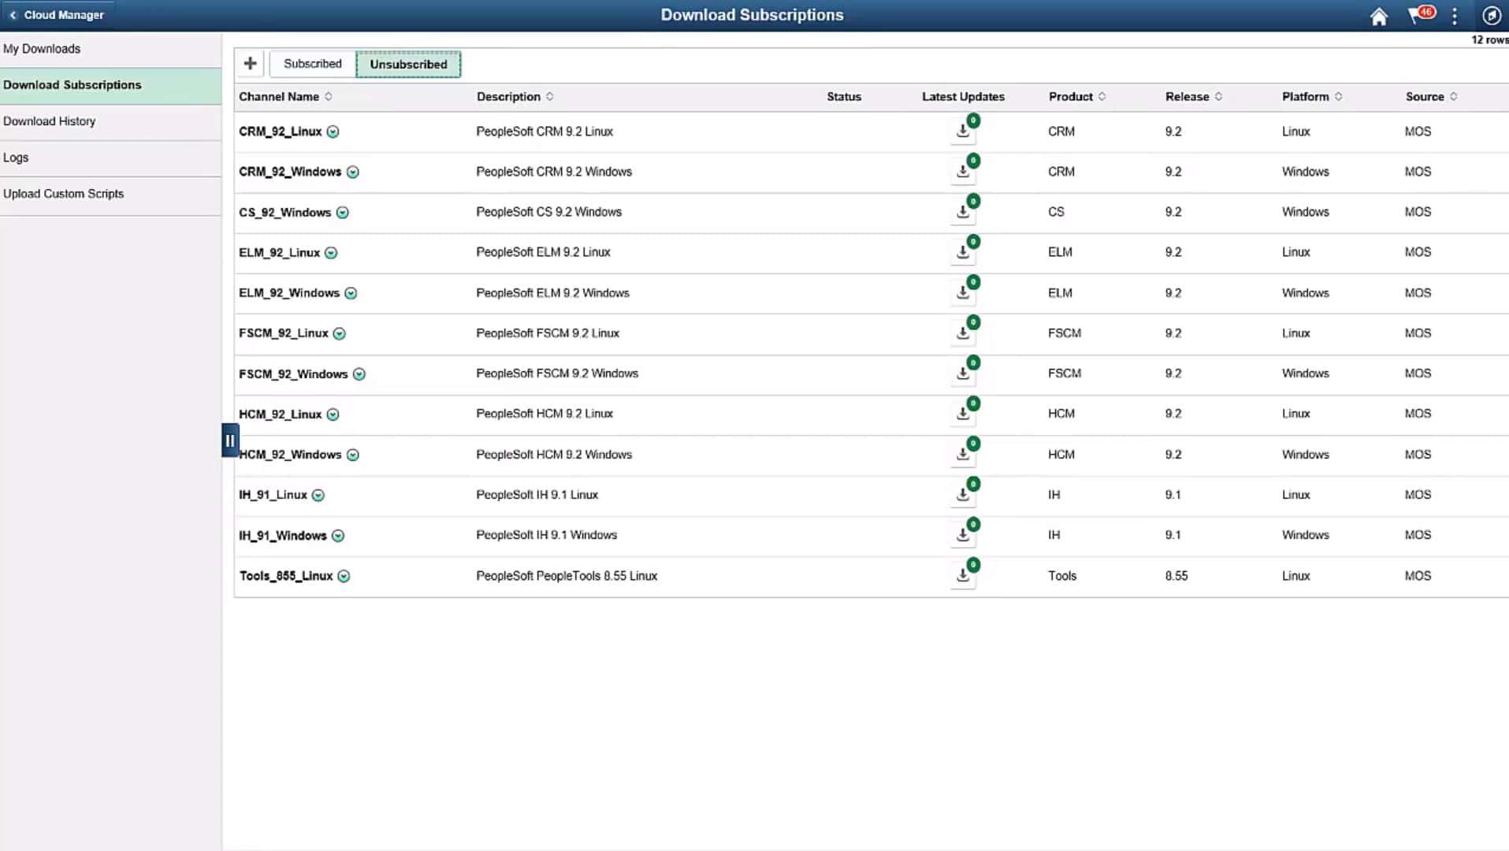The width and height of the screenshot is (1509, 851).
Task: Open the NavBar compass icon
Action: point(1490,15)
